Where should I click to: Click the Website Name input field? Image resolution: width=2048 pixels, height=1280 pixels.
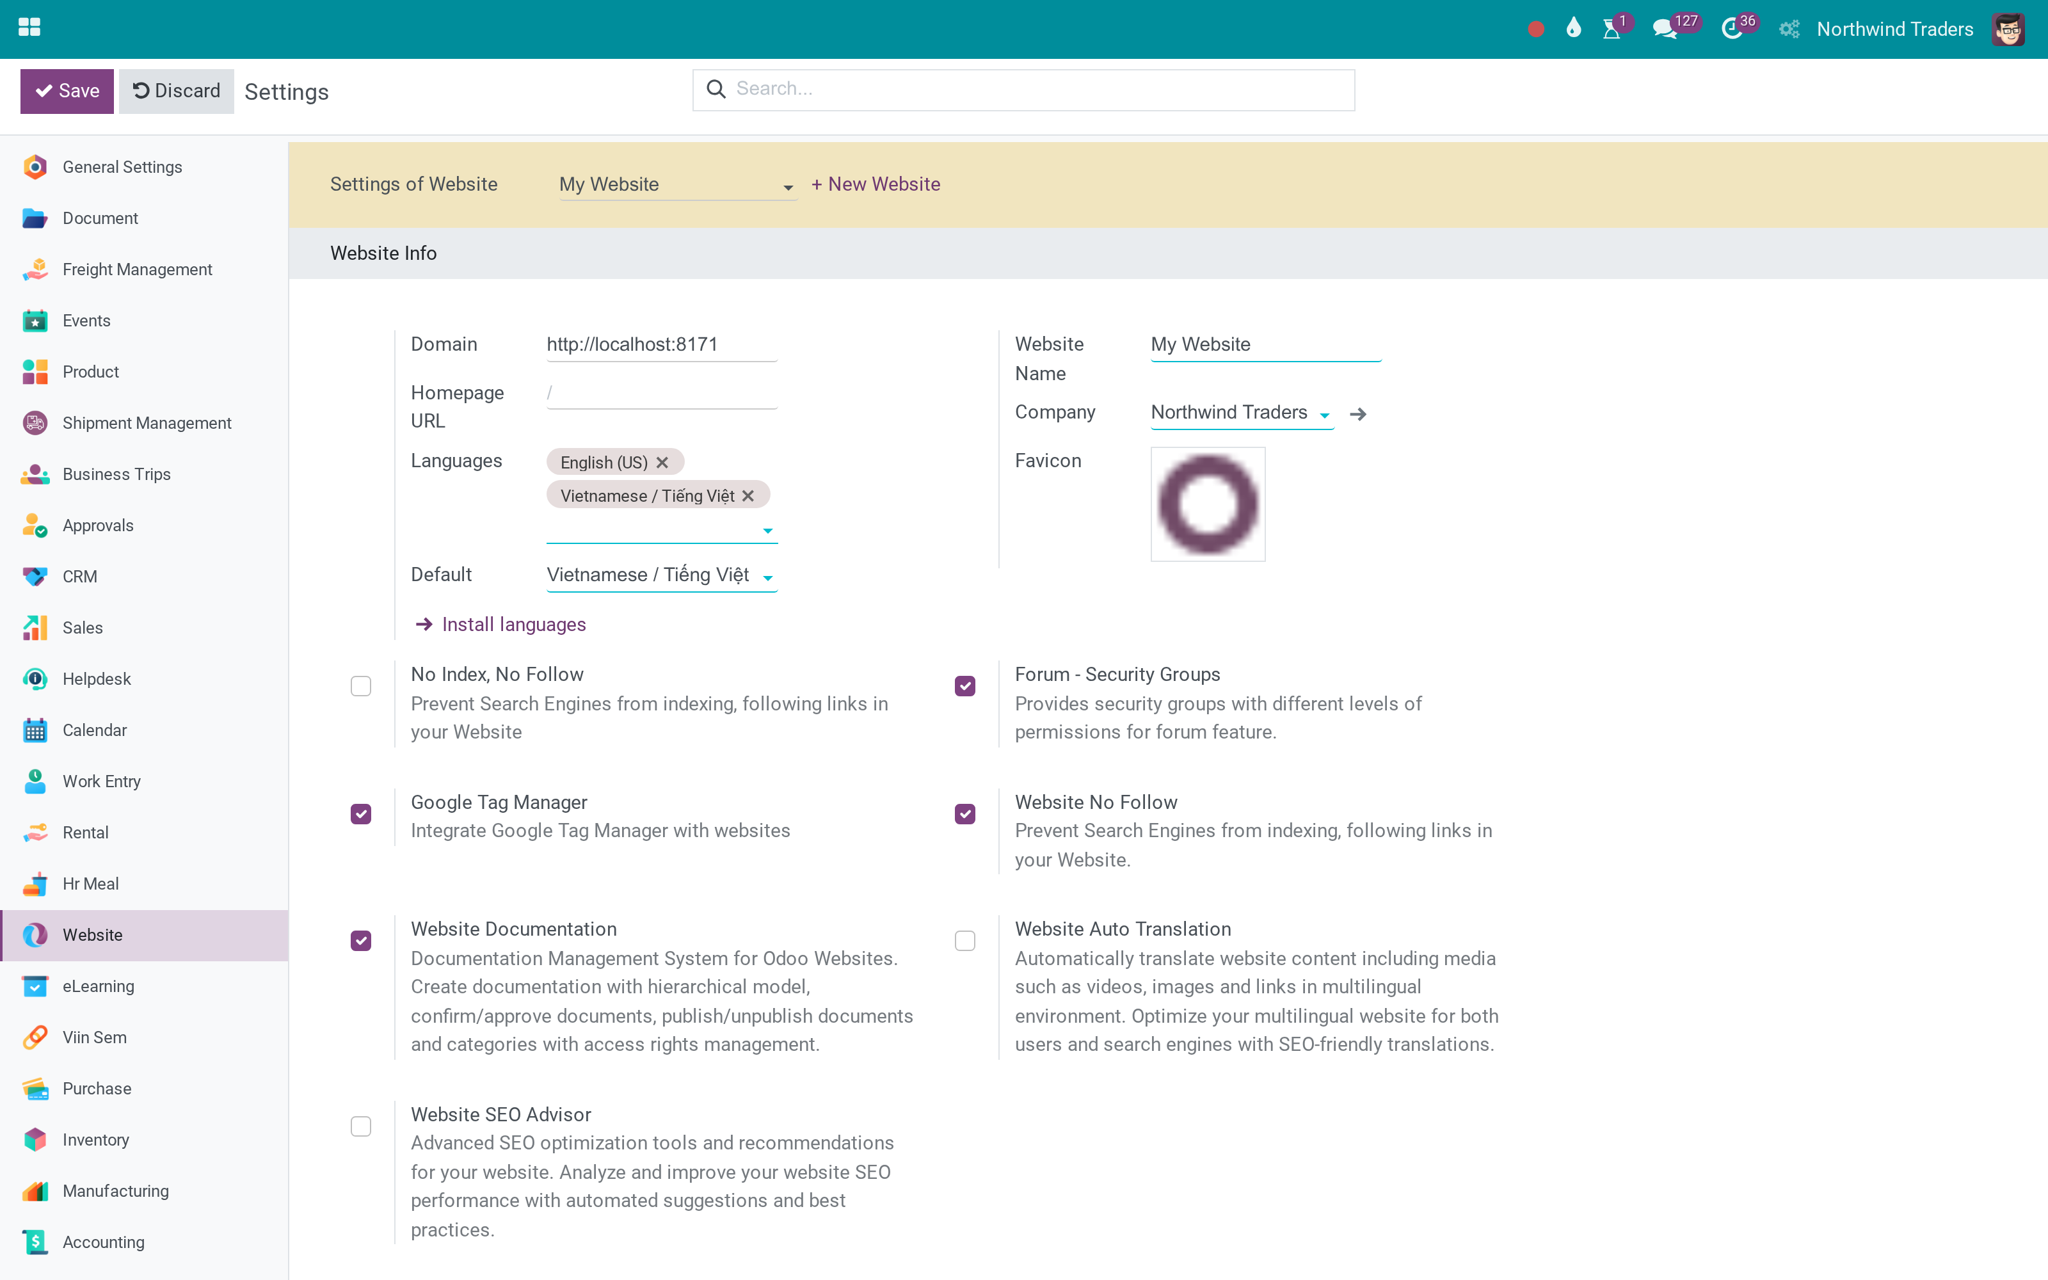click(x=1265, y=344)
